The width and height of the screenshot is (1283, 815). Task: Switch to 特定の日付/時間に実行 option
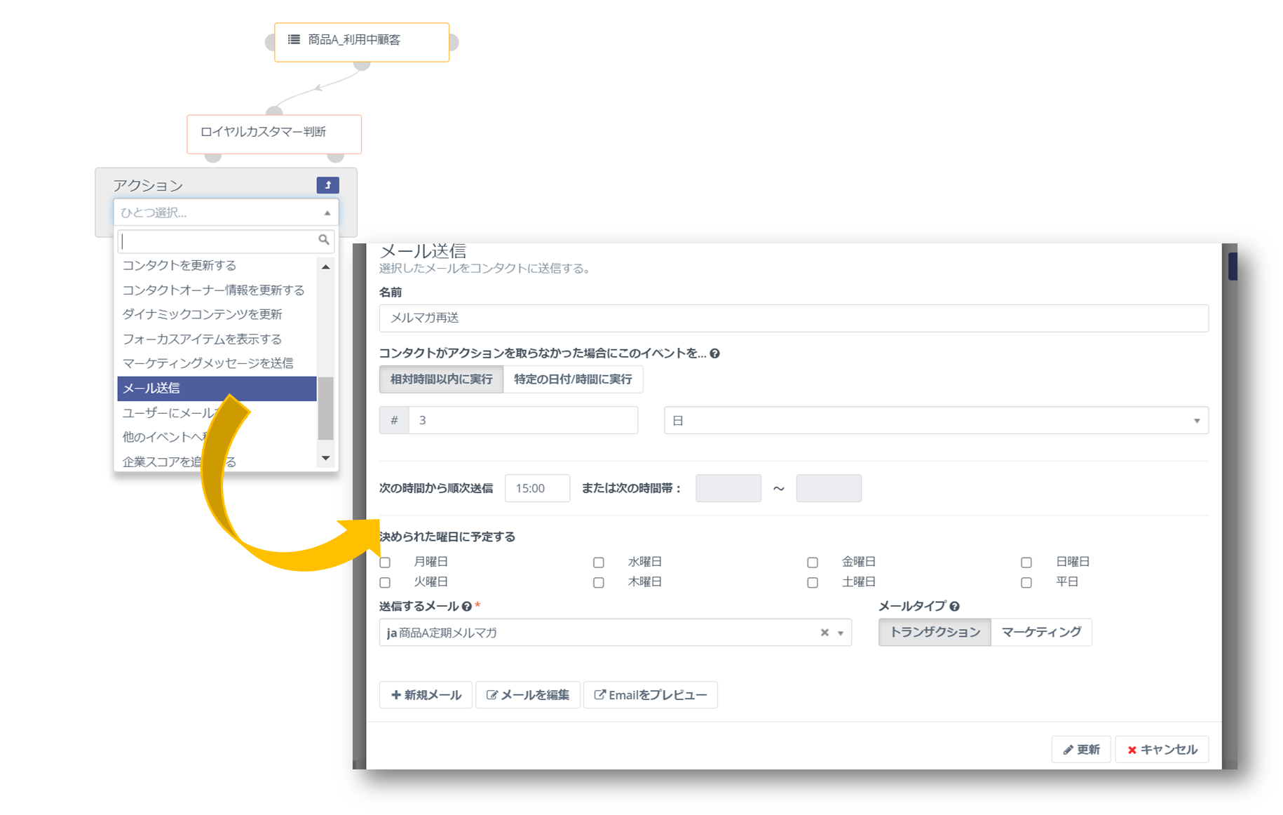point(572,379)
